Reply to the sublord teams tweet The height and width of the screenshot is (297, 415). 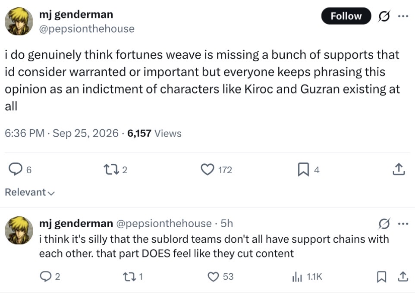pos(50,276)
